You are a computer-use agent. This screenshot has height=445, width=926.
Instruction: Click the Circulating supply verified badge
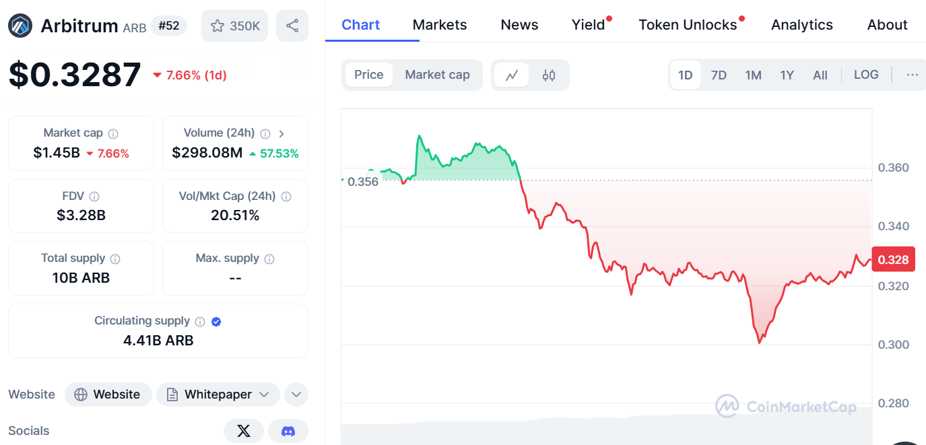216,321
